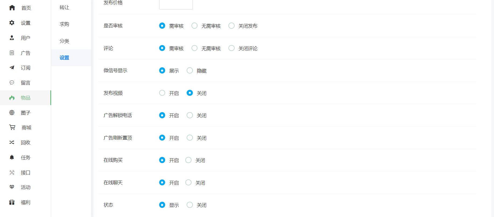Open settings via the gear icon
Viewport: 494px width, 217px height.
tap(12, 23)
